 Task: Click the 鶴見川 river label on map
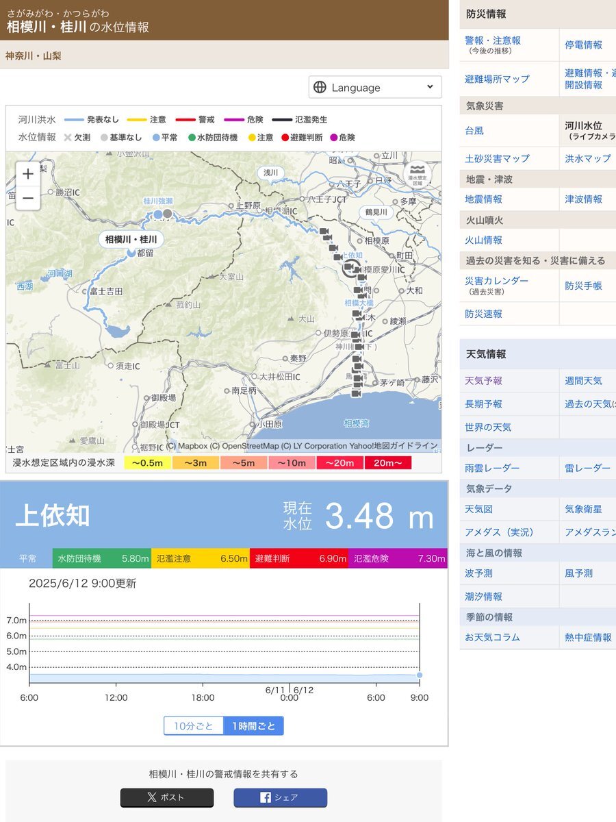[x=376, y=212]
